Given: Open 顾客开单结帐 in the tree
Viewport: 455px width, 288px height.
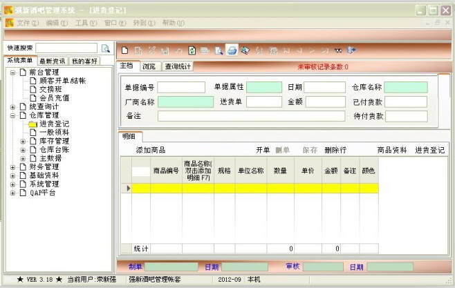Looking at the screenshot, I should (63, 81).
